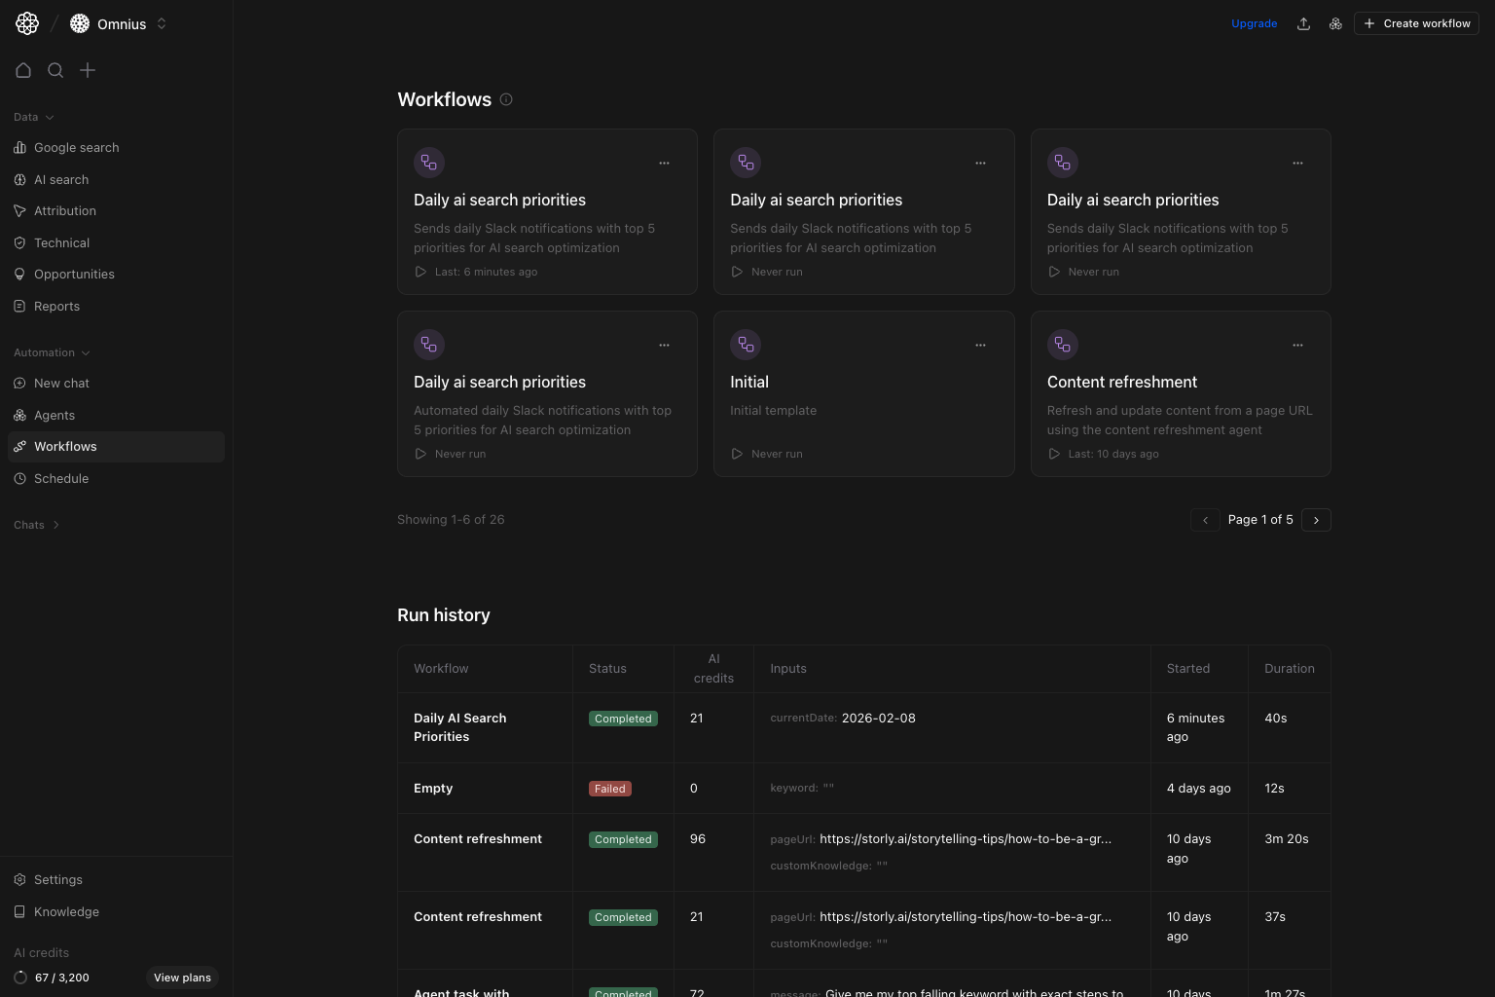Click the Opportunities lightbulb icon
Image resolution: width=1495 pixels, height=997 pixels.
tap(20, 274)
